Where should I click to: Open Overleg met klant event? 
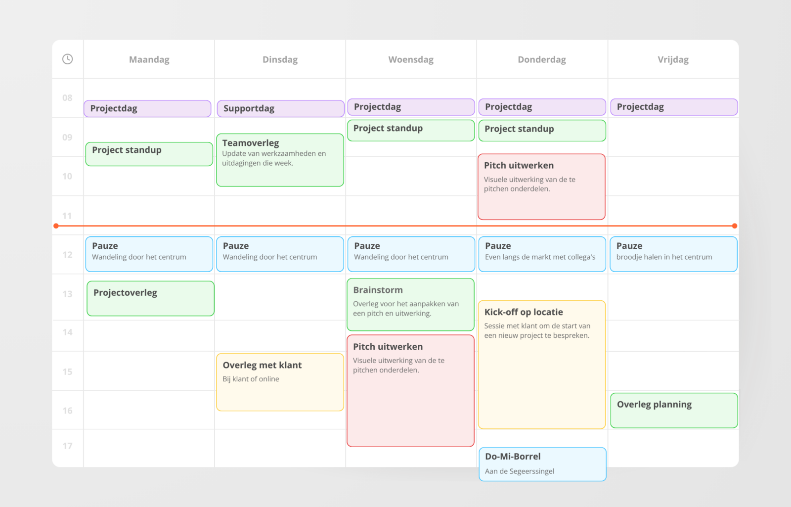pyautogui.click(x=280, y=382)
